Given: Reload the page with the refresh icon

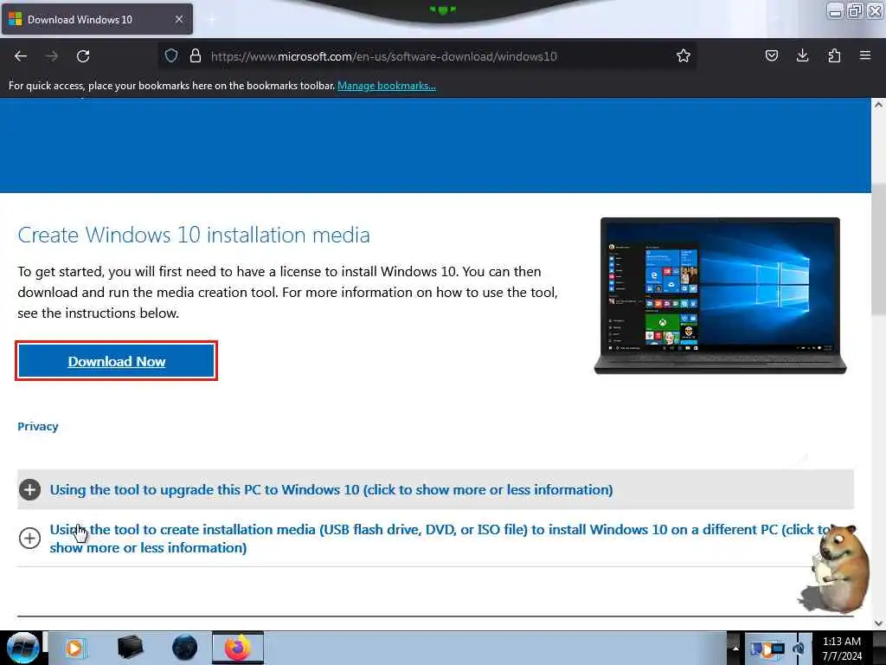Looking at the screenshot, I should (x=83, y=56).
